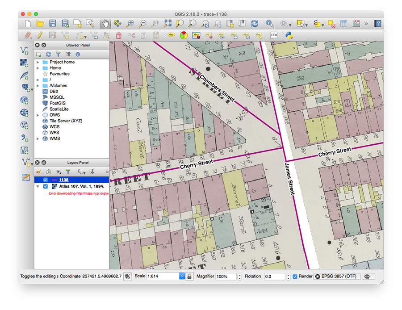Toggle editing with the yellow pencil icon
Viewport: 402px width, 310px height.
click(40, 35)
